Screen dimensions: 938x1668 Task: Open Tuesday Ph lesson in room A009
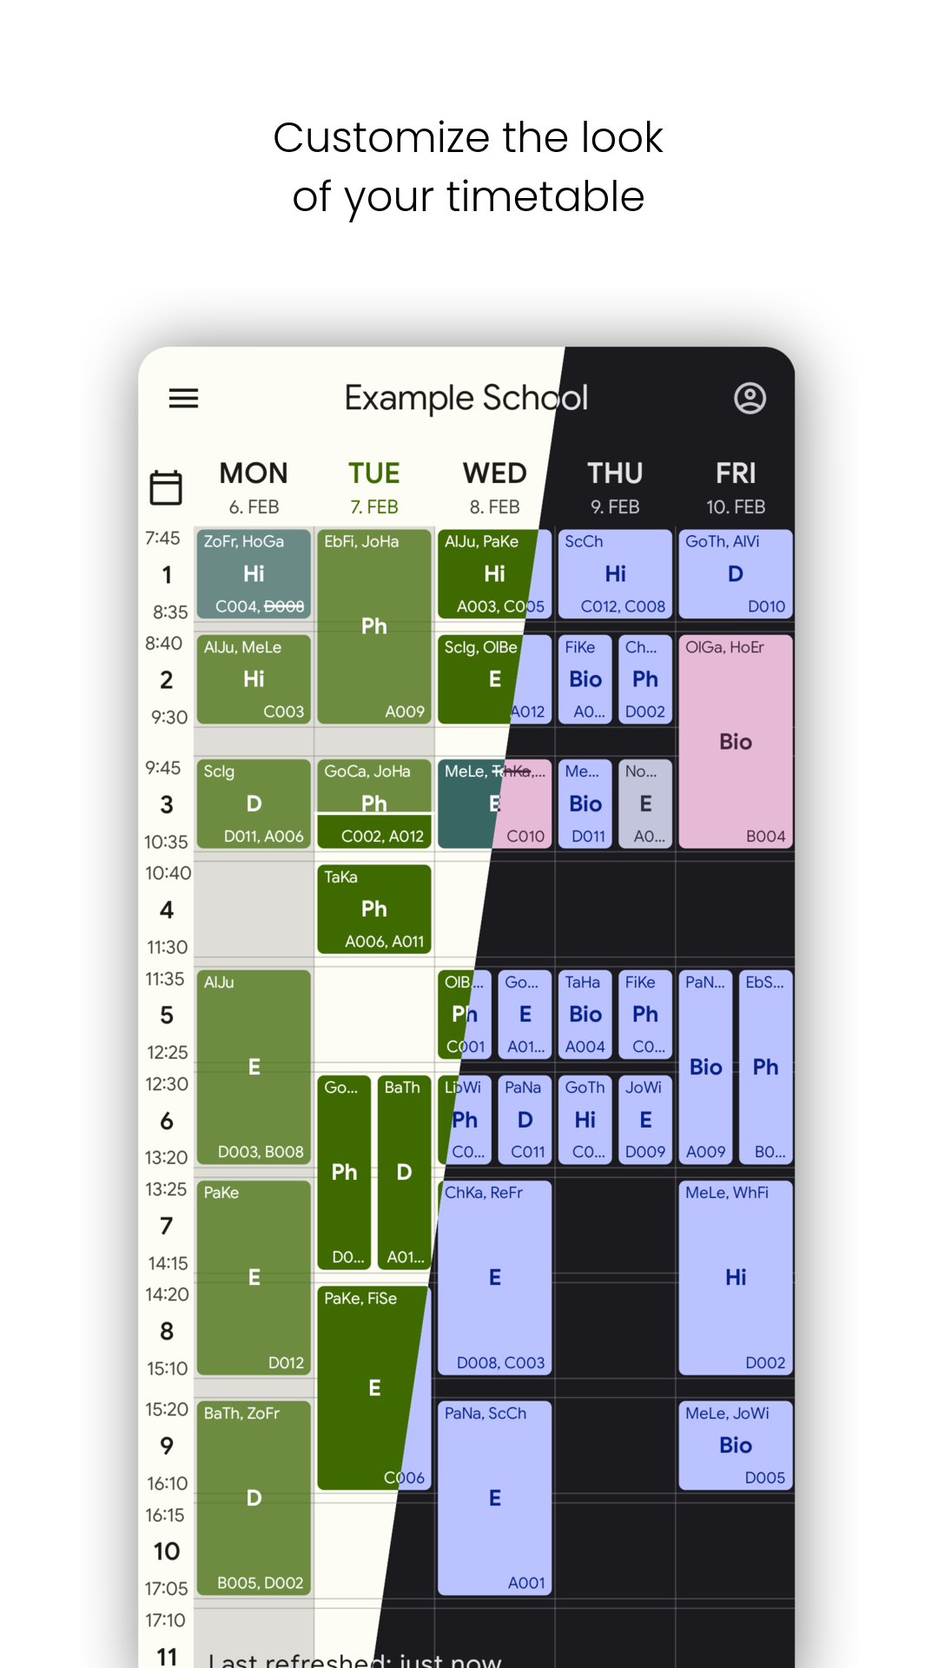(374, 626)
